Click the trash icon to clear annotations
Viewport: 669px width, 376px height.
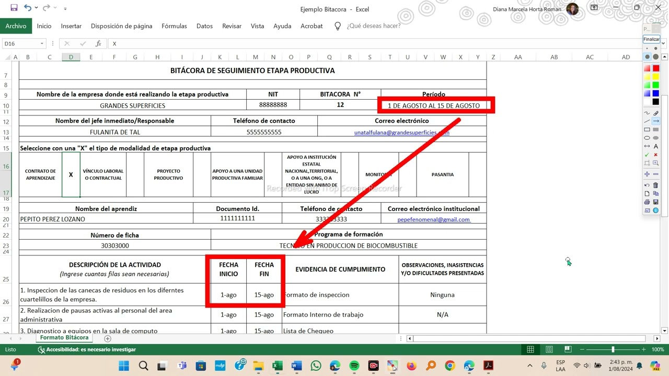[656, 185]
